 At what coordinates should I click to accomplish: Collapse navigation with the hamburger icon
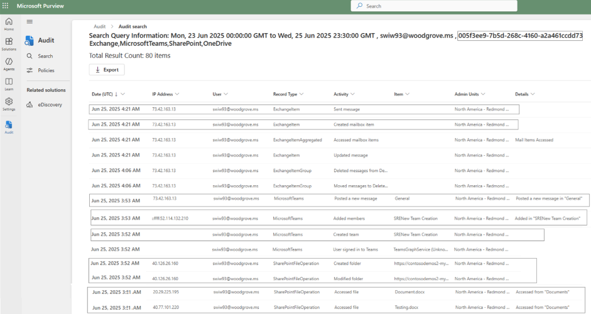tap(30, 22)
